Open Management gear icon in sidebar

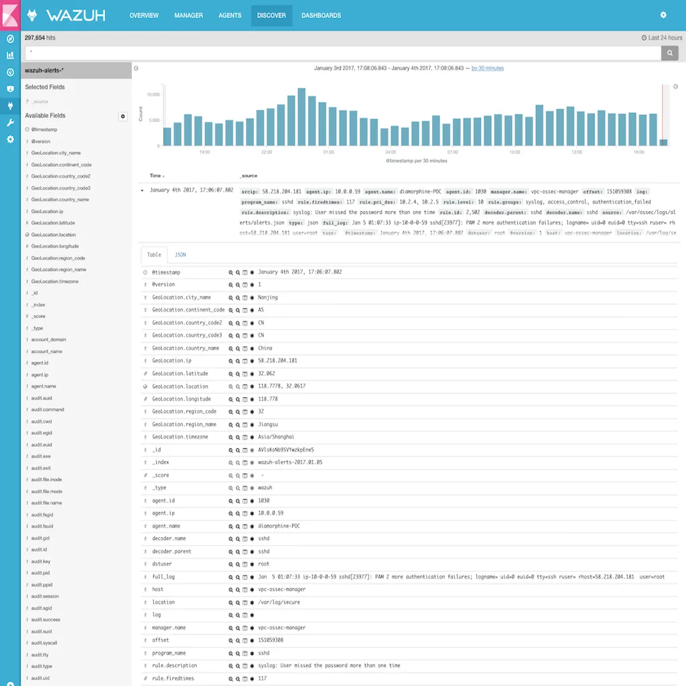[10, 139]
